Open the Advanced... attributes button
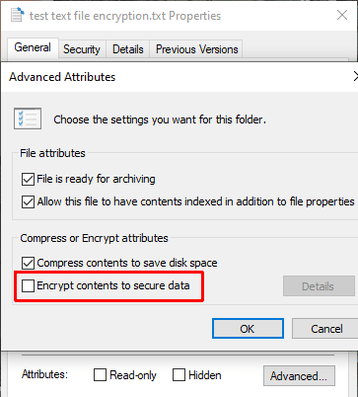 click(299, 375)
